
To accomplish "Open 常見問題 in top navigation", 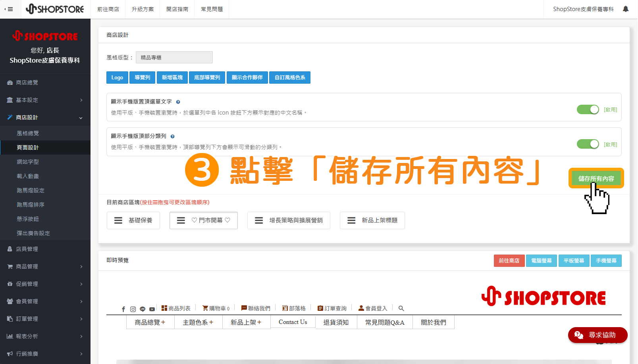I will tap(212, 9).
